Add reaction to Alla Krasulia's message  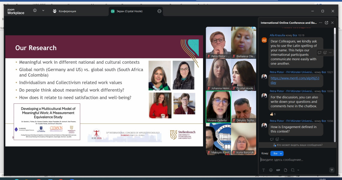point(325,52)
